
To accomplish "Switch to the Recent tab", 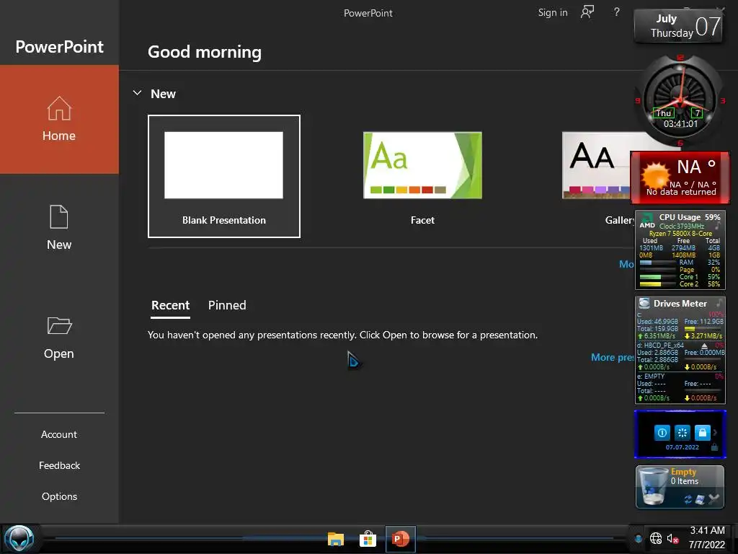I will [170, 305].
